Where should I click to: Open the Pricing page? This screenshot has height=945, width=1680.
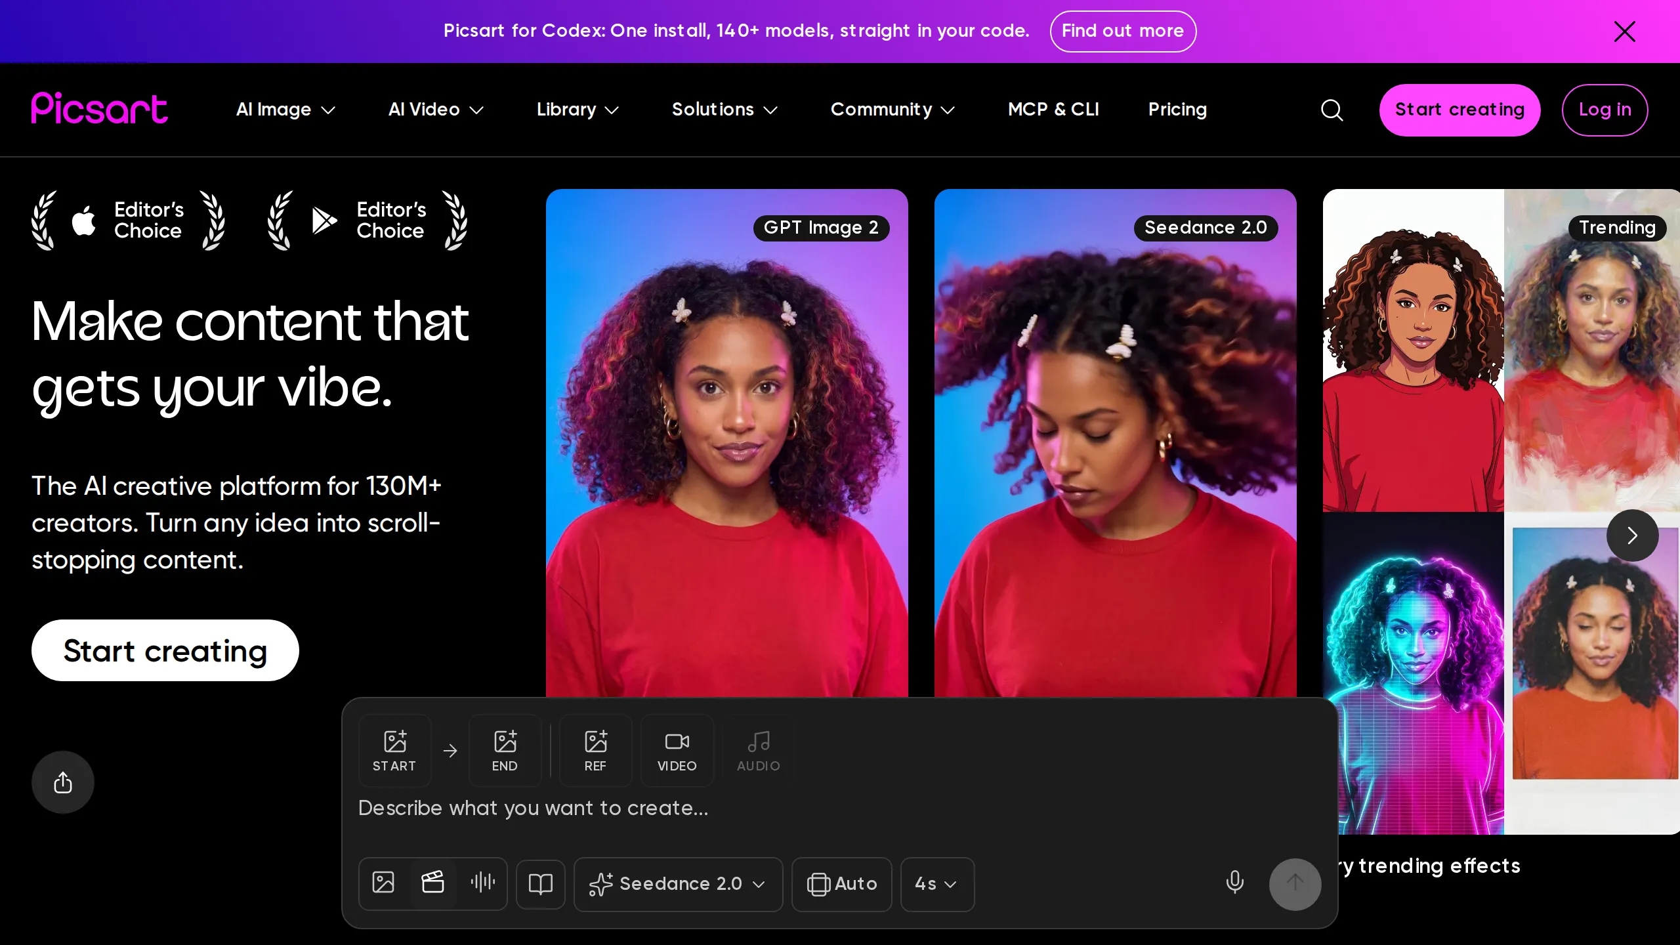[1177, 110]
